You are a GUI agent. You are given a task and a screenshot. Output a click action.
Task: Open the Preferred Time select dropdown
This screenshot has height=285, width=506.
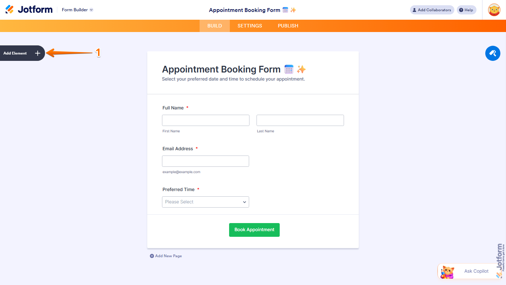tap(206, 202)
